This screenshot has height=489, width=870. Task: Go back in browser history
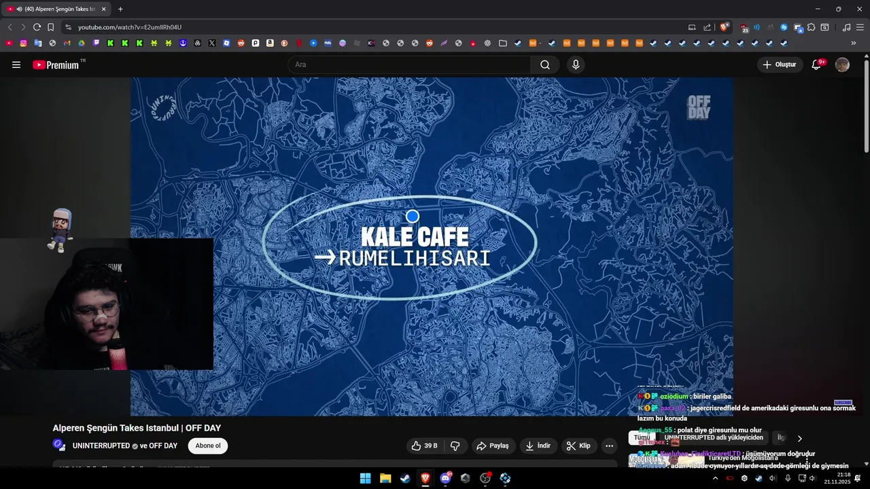(x=10, y=27)
